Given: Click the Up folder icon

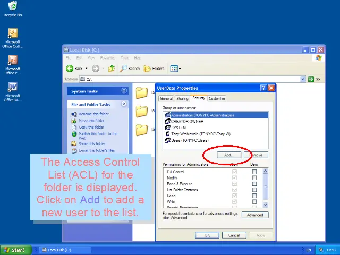Looking at the screenshot, I should click(112, 69).
